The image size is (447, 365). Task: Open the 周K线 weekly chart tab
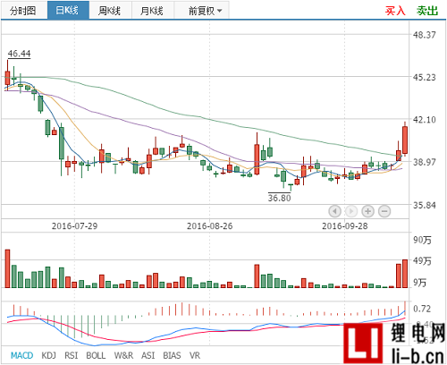click(x=110, y=11)
